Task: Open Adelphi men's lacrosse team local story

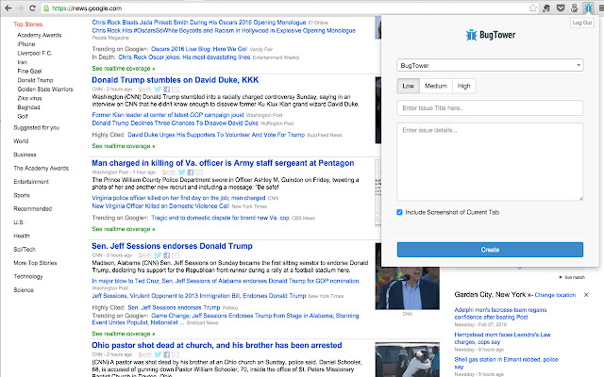Action: [500, 314]
